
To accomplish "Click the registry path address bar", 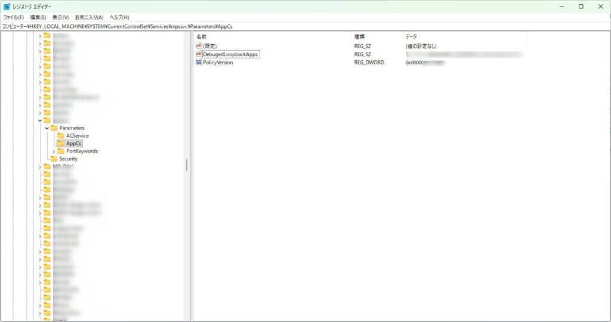I will coord(298,26).
